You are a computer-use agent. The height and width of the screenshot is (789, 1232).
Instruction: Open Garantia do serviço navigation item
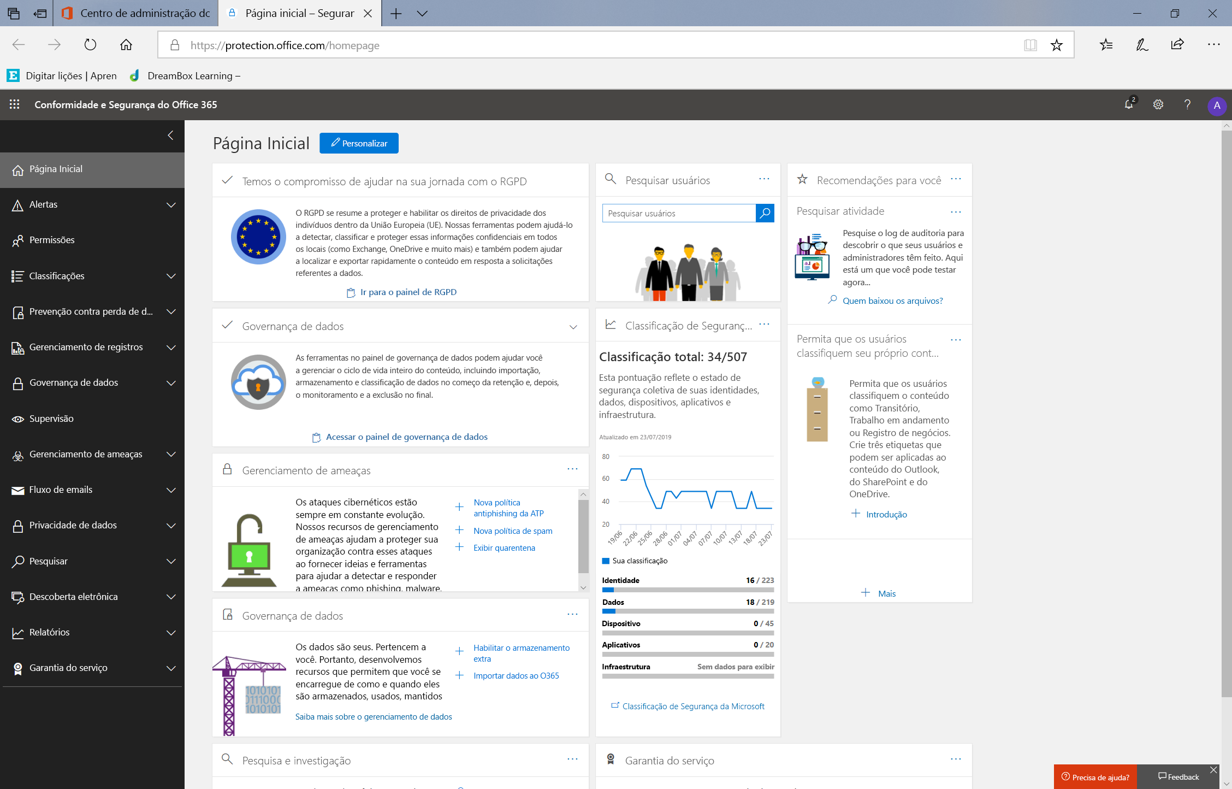(92, 668)
